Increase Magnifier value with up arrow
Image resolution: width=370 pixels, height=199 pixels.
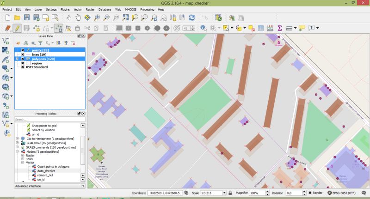(267, 192)
